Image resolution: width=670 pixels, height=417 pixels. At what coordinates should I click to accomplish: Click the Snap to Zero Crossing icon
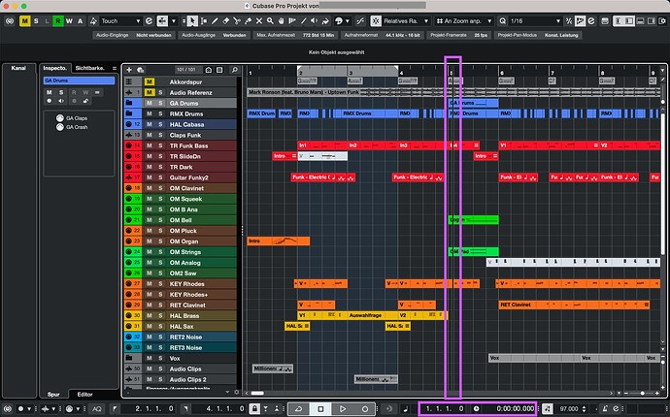click(x=360, y=21)
